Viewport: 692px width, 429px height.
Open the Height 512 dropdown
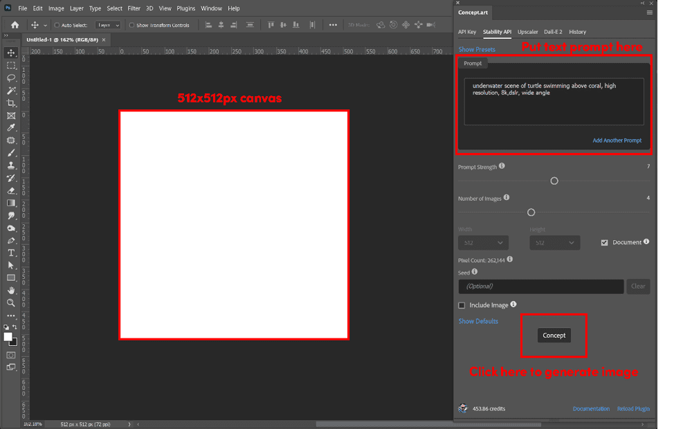coord(555,243)
